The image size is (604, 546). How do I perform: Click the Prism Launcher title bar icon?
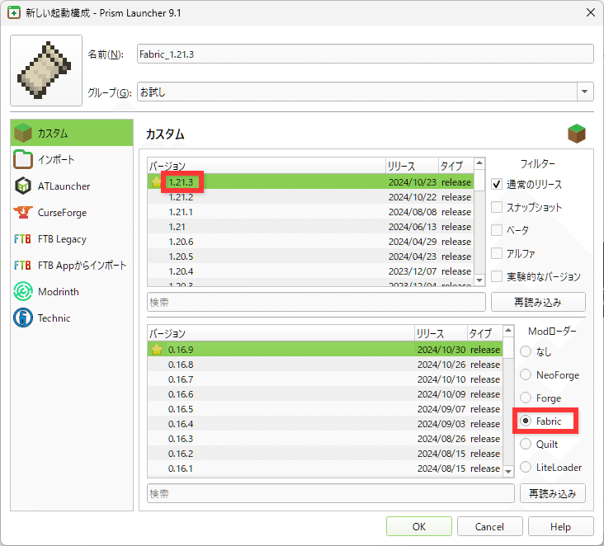click(14, 12)
